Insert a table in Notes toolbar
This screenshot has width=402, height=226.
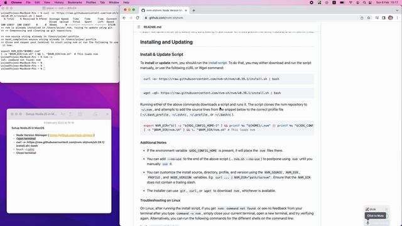[80, 114]
